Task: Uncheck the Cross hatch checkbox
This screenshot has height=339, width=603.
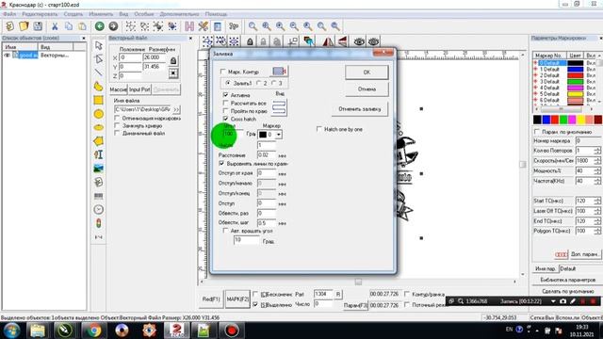Action: click(225, 119)
